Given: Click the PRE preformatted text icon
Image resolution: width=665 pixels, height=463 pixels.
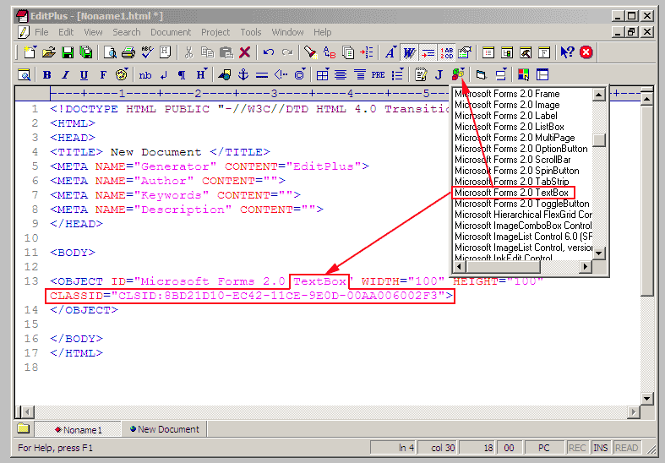Looking at the screenshot, I should 379,74.
